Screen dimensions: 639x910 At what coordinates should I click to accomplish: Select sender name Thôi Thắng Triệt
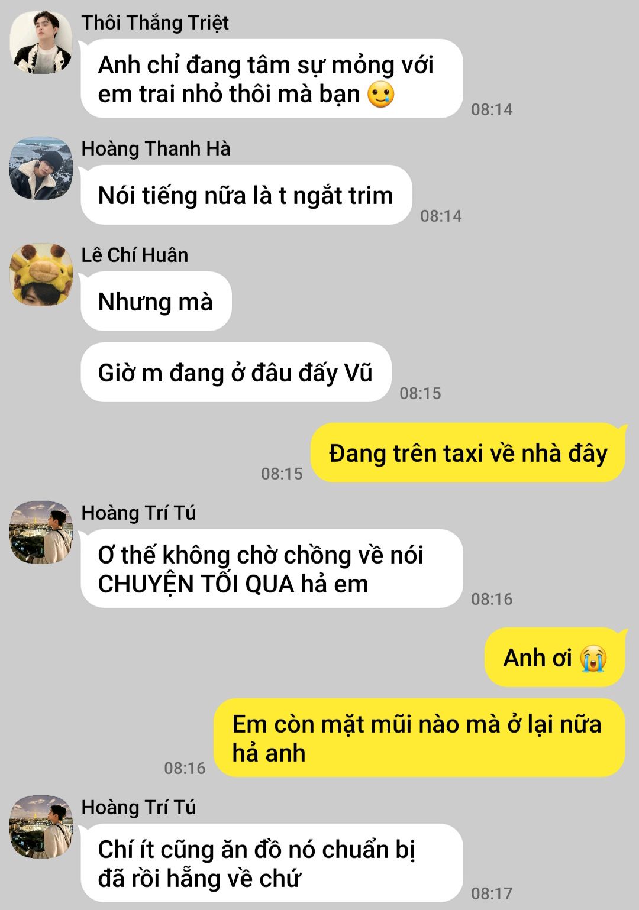pyautogui.click(x=155, y=22)
